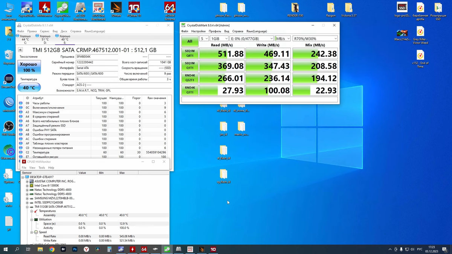Run the RND4K Q1T1 test
The image size is (452, 254).
[x=189, y=90]
